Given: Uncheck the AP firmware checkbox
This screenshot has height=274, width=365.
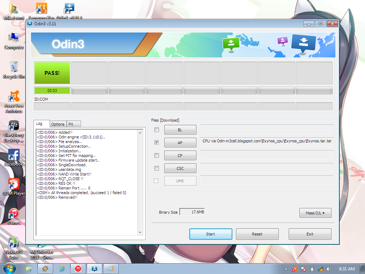Looking at the screenshot, I should pyautogui.click(x=156, y=142).
